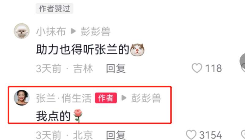This screenshot has width=245, height=140.
Task: Click the cat emoji in comment
Action: (137, 50)
